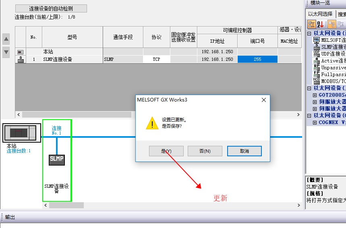Click table horizontal scrollbar right arrow
The image size is (346, 228).
pyautogui.click(x=298, y=114)
